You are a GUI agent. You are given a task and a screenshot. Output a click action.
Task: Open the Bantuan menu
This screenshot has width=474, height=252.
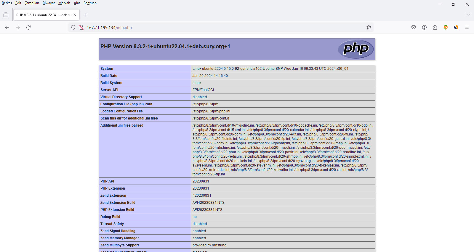point(90,3)
